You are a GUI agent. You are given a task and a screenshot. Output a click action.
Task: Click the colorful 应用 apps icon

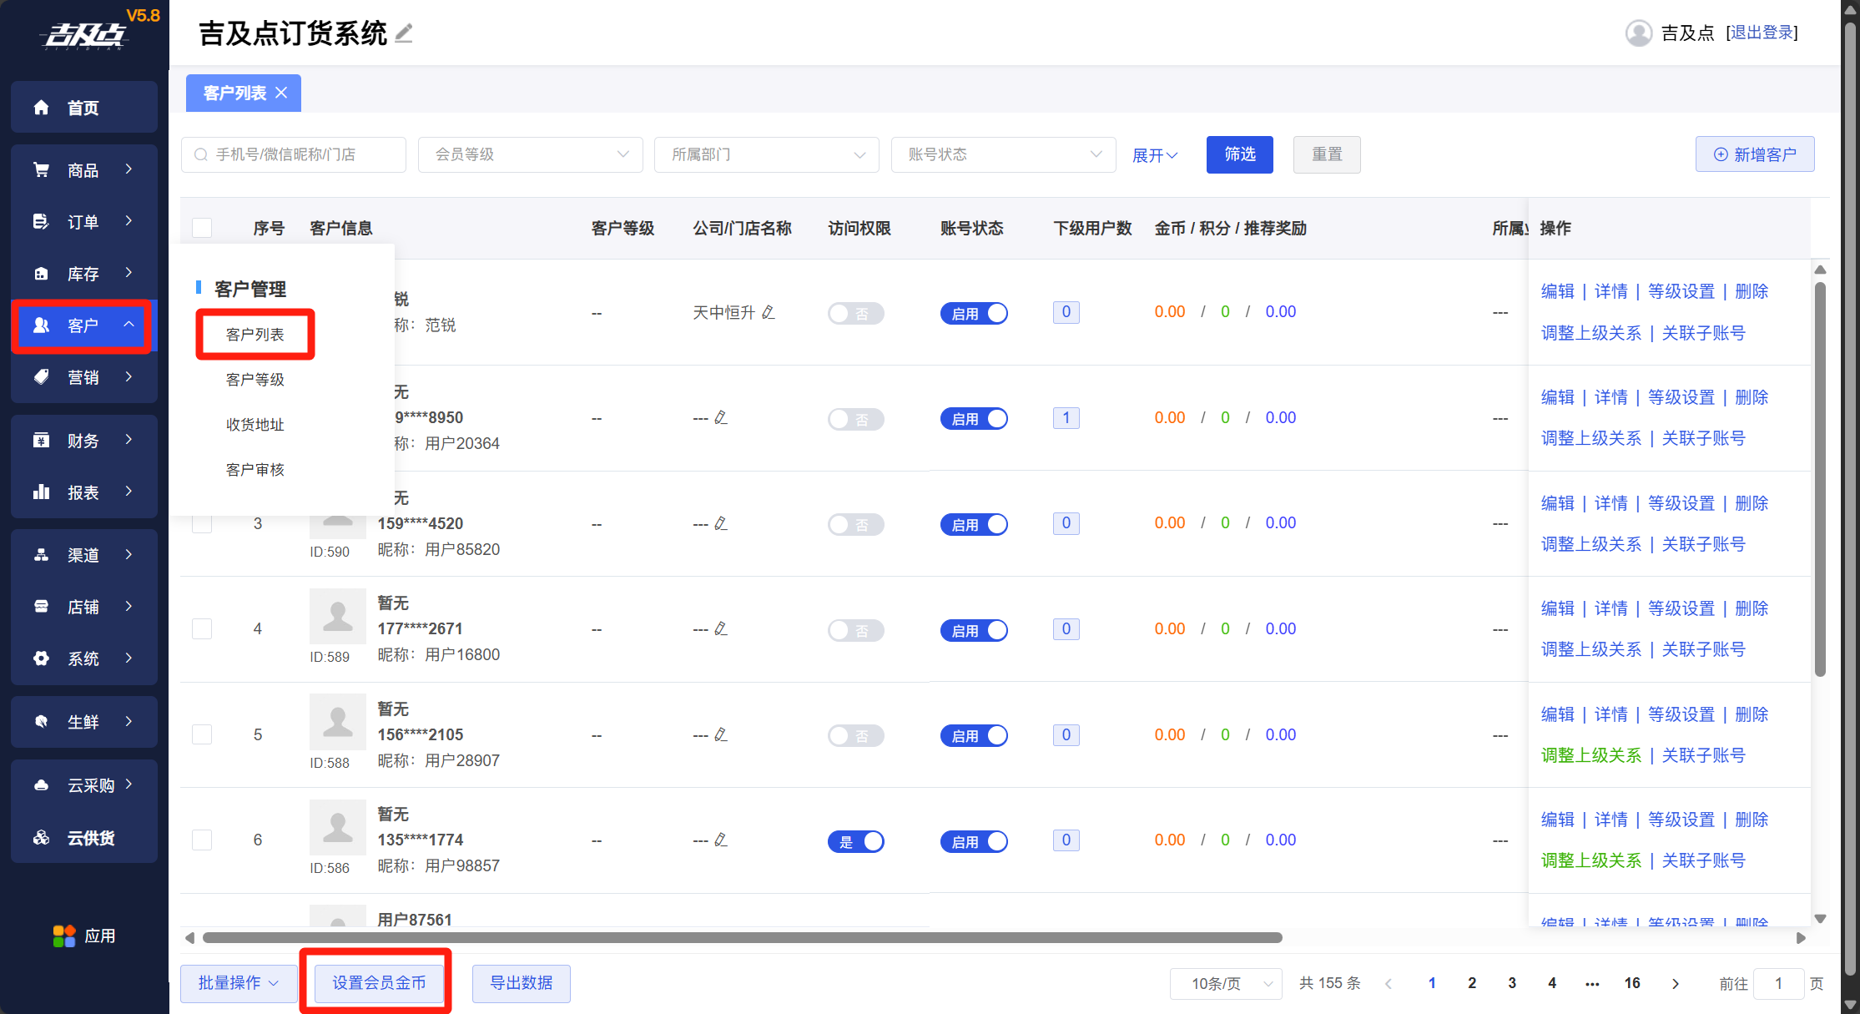coord(64,936)
